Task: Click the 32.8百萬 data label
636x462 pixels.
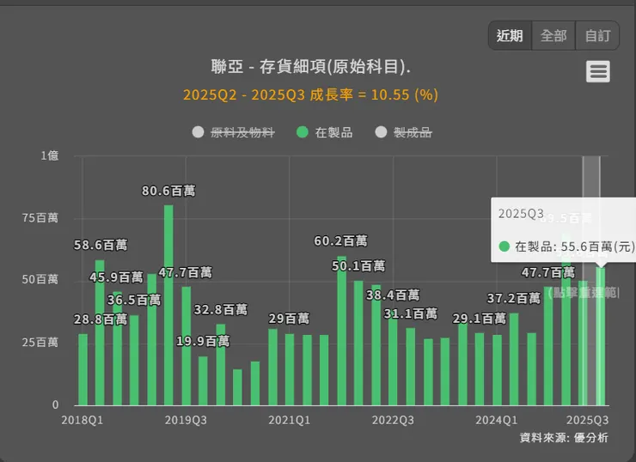Action: (x=221, y=310)
